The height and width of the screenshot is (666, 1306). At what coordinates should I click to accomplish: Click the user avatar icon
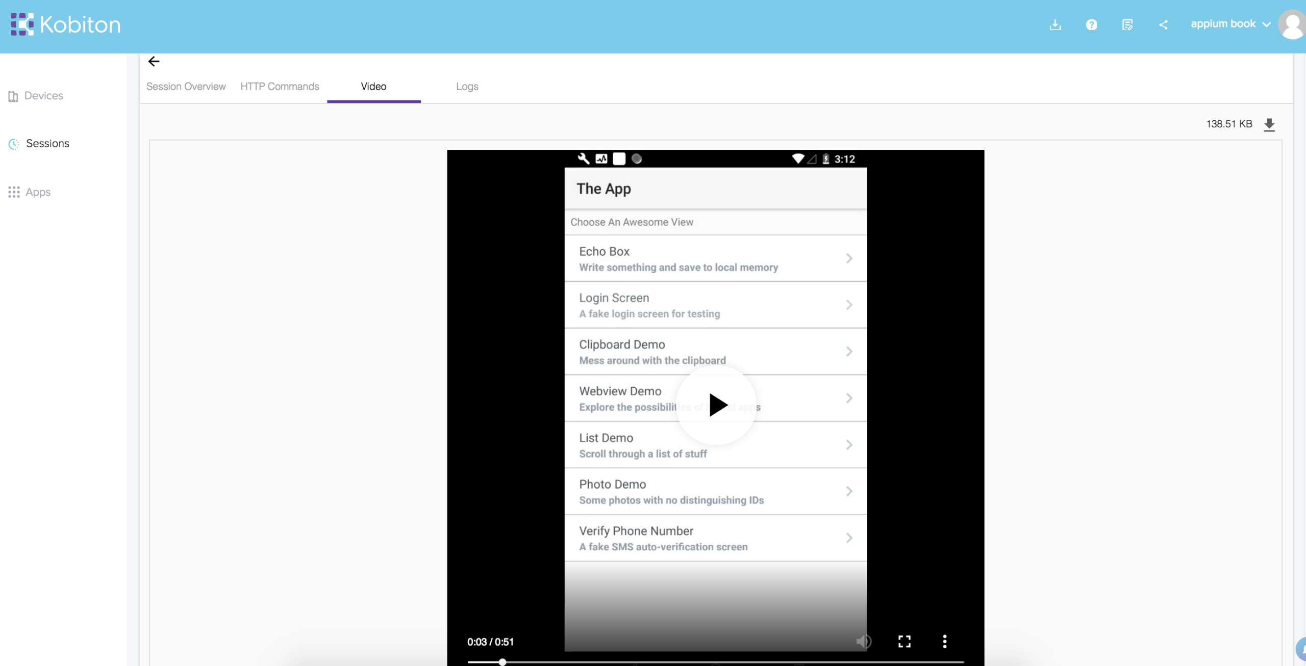coord(1292,24)
